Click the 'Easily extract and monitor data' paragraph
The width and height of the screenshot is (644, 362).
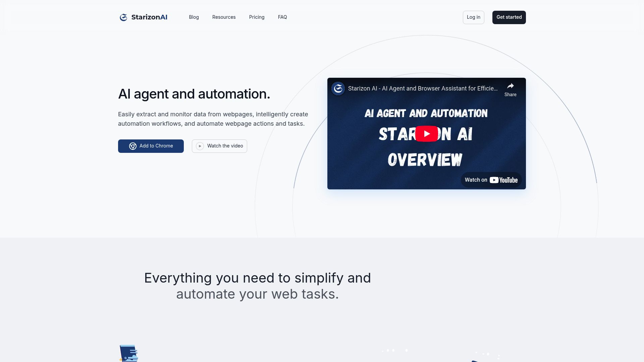(213, 119)
